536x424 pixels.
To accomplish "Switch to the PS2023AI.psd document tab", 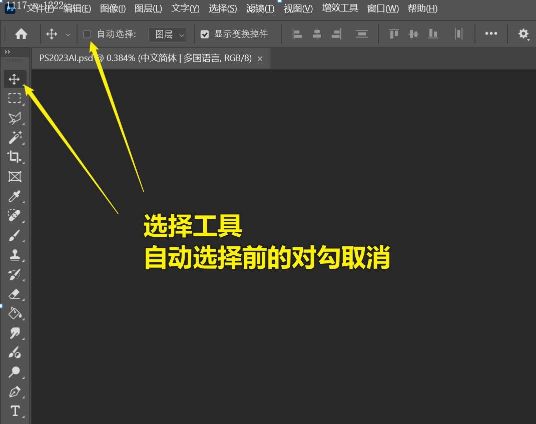I will pos(145,58).
